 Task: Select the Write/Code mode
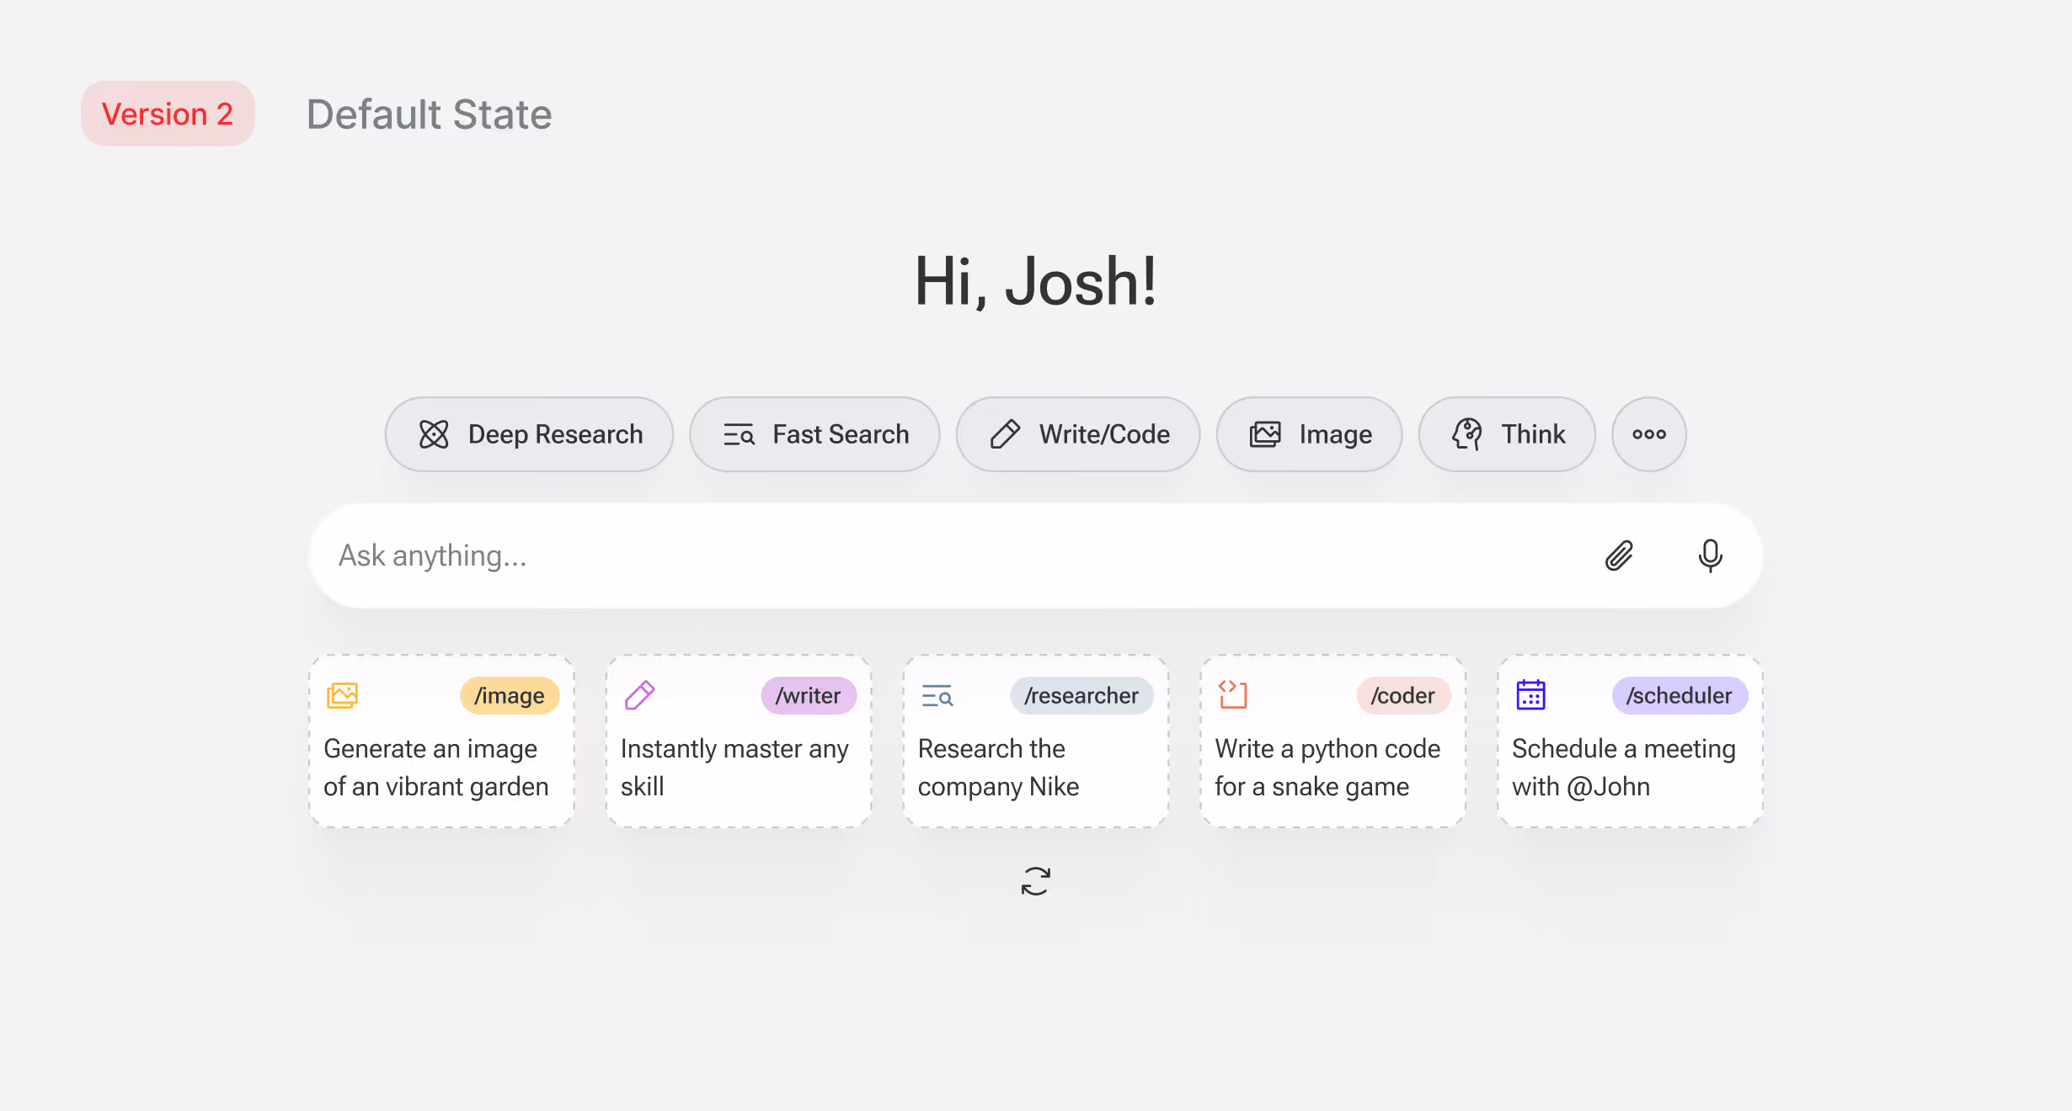[1077, 434]
